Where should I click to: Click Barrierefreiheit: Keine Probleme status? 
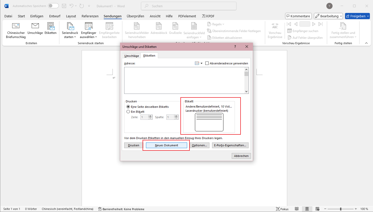[x=121, y=209]
